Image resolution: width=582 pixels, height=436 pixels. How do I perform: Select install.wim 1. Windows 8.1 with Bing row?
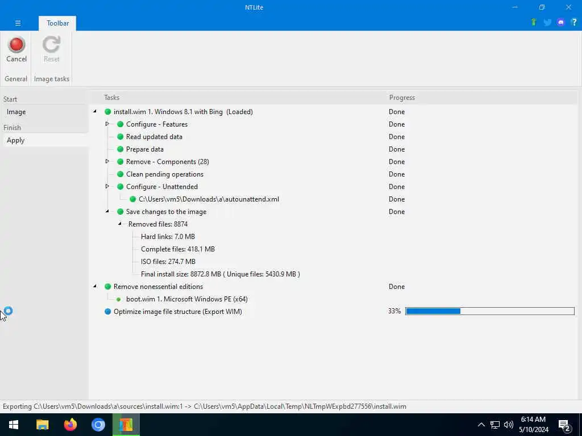(x=183, y=112)
